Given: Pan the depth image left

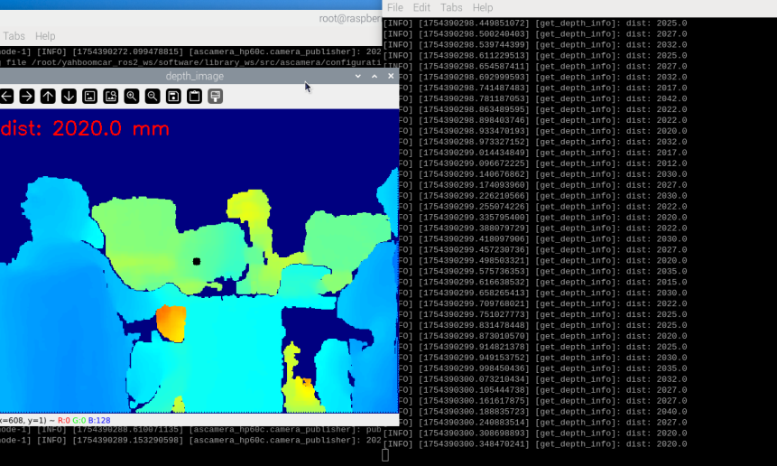Looking at the screenshot, I should 5,96.
